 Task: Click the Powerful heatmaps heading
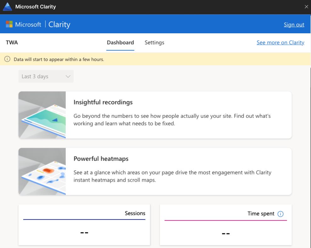(x=101, y=159)
